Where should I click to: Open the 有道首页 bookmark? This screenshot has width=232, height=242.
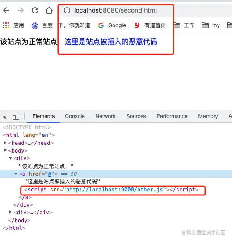[150, 25]
